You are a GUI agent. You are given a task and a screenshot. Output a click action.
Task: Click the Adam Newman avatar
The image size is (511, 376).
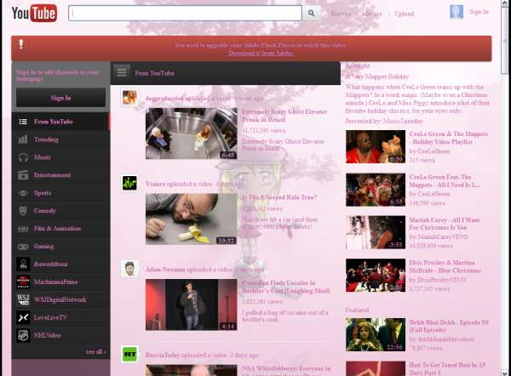(x=129, y=269)
